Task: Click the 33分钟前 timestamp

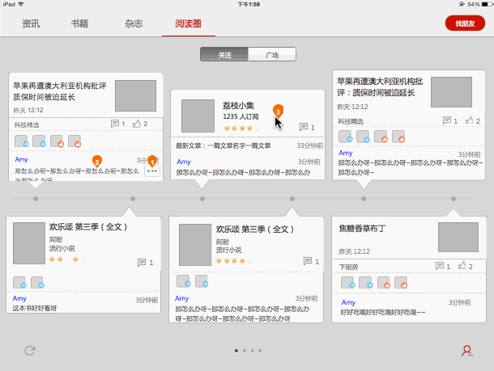Action: [x=309, y=145]
